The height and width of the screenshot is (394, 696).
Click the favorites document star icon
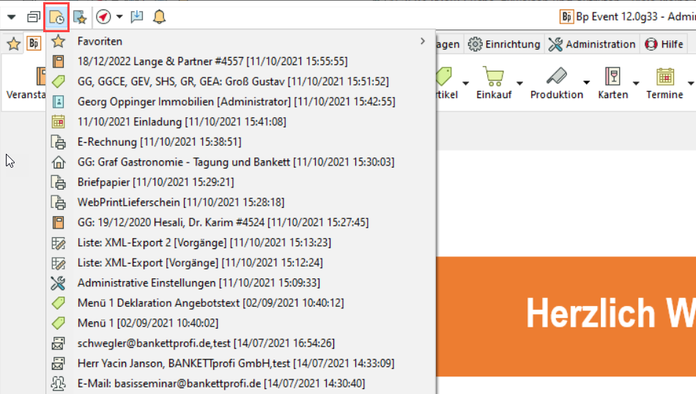point(79,16)
